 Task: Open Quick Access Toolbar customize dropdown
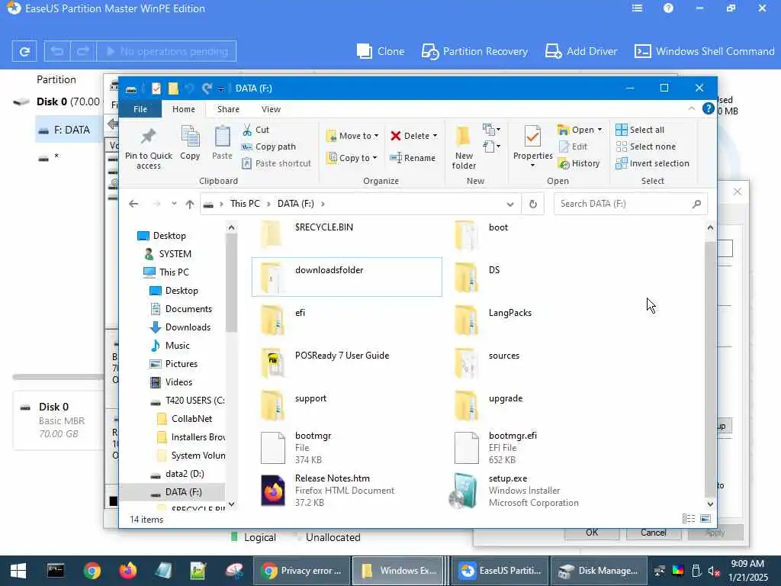220,89
